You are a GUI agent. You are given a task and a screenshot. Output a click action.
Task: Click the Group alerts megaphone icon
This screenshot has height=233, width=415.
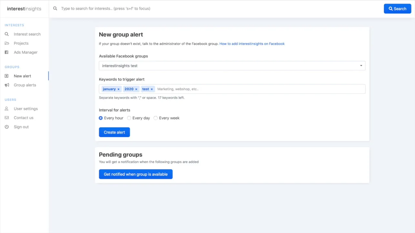point(6,85)
